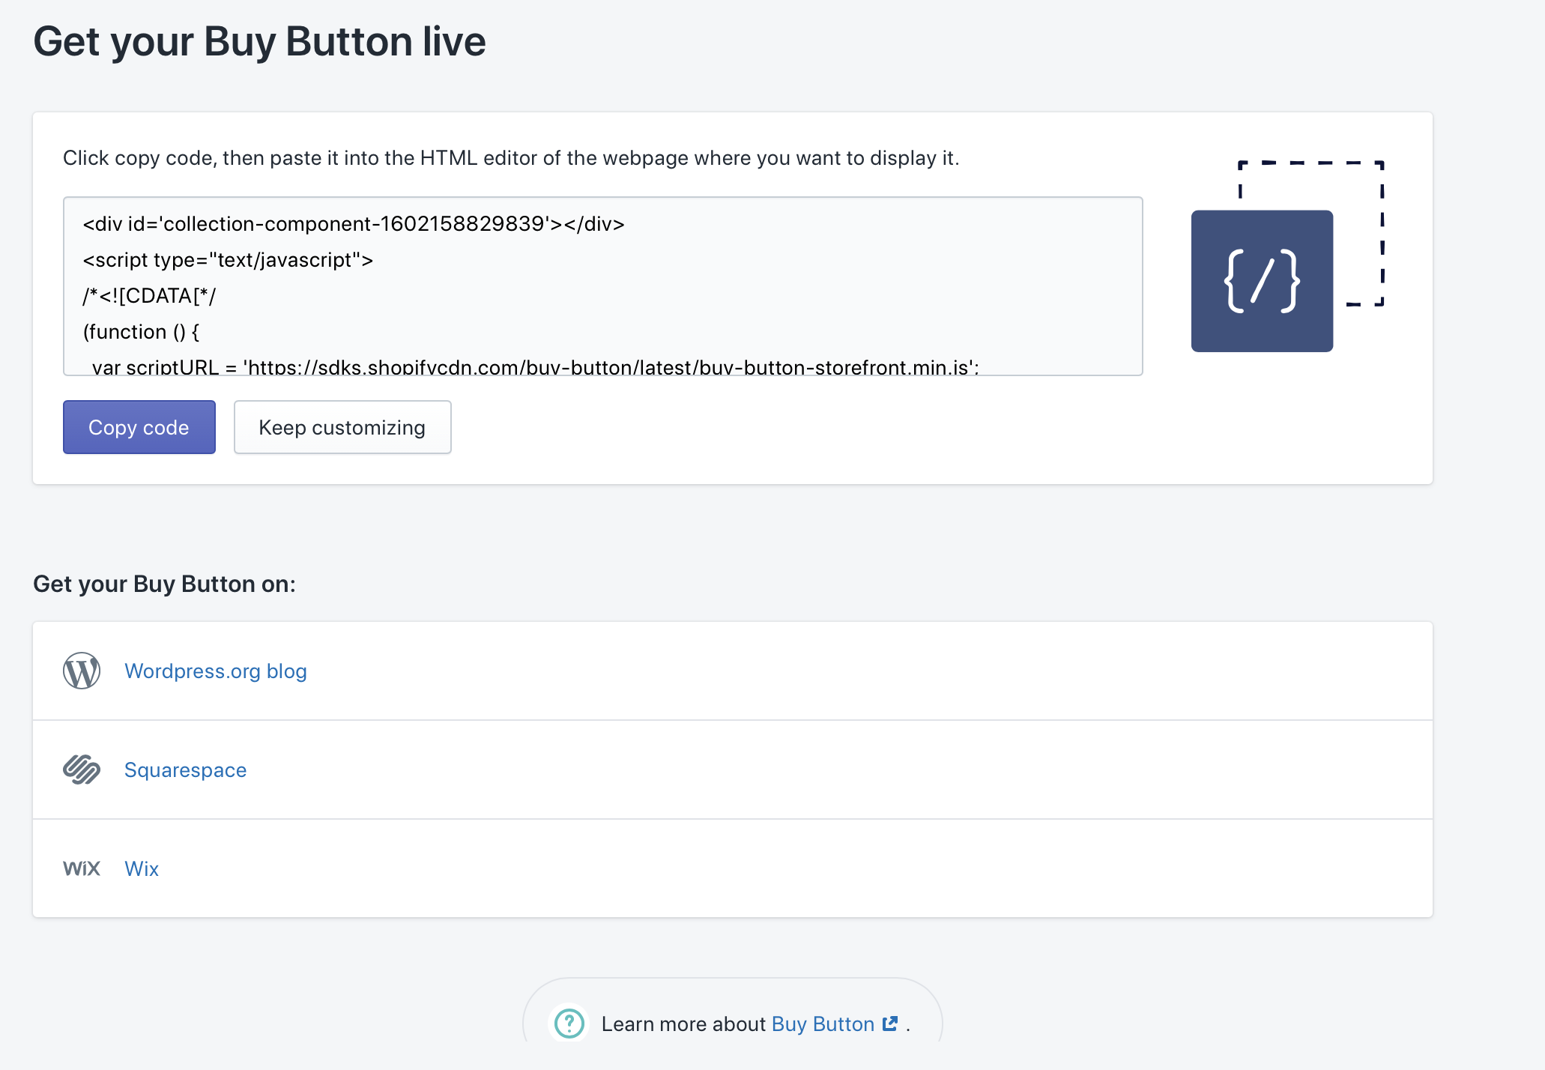The width and height of the screenshot is (1545, 1070).
Task: Click the '(function () {' code line
Action: pos(141,332)
